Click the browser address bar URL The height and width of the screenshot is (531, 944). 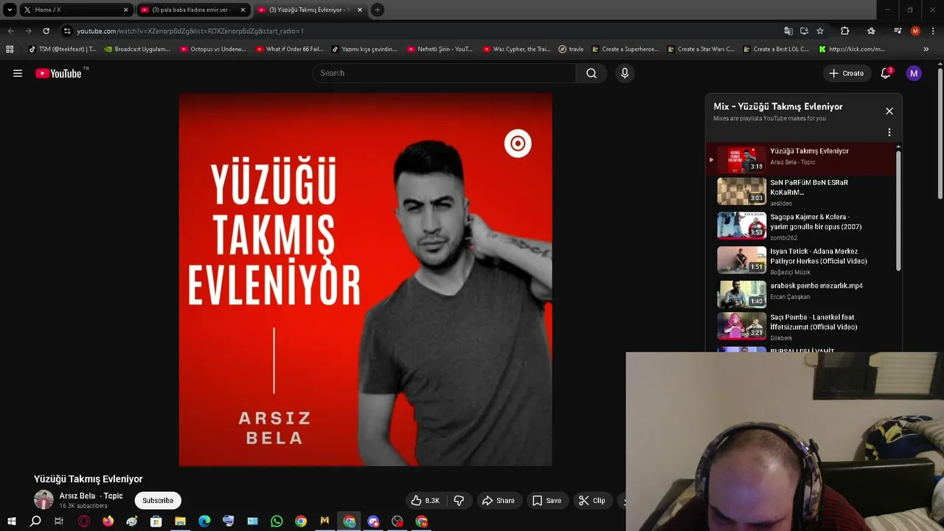(190, 31)
